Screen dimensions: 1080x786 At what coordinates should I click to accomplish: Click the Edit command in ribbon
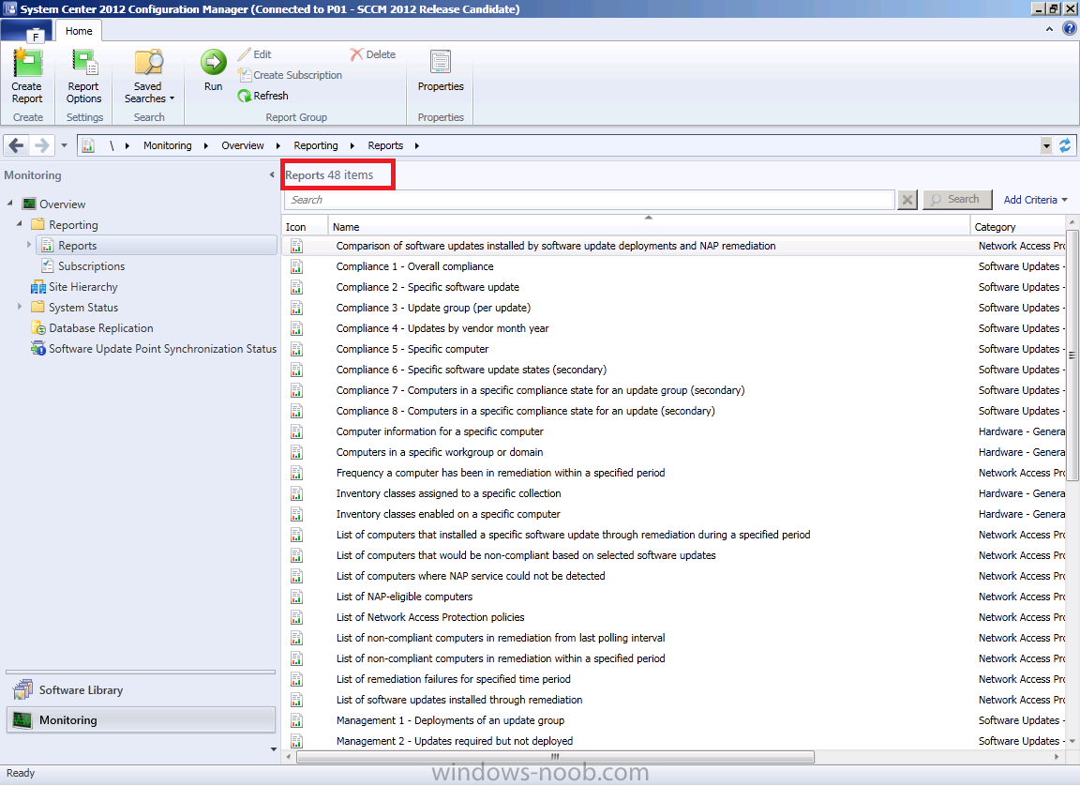254,54
